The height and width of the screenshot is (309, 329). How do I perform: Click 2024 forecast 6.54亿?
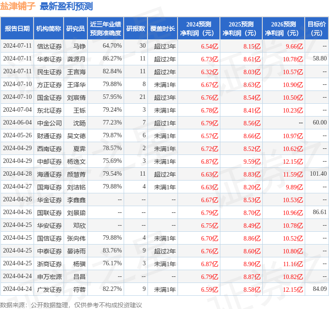pyautogui.click(x=209, y=46)
